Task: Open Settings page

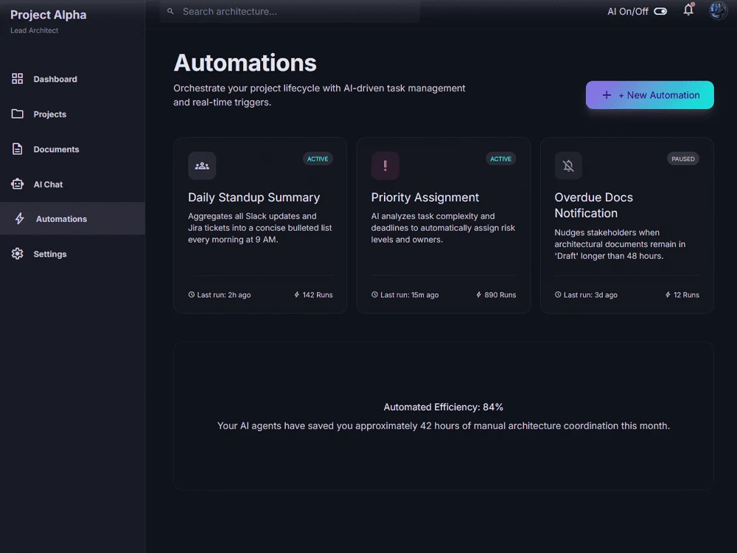Action: (72, 254)
